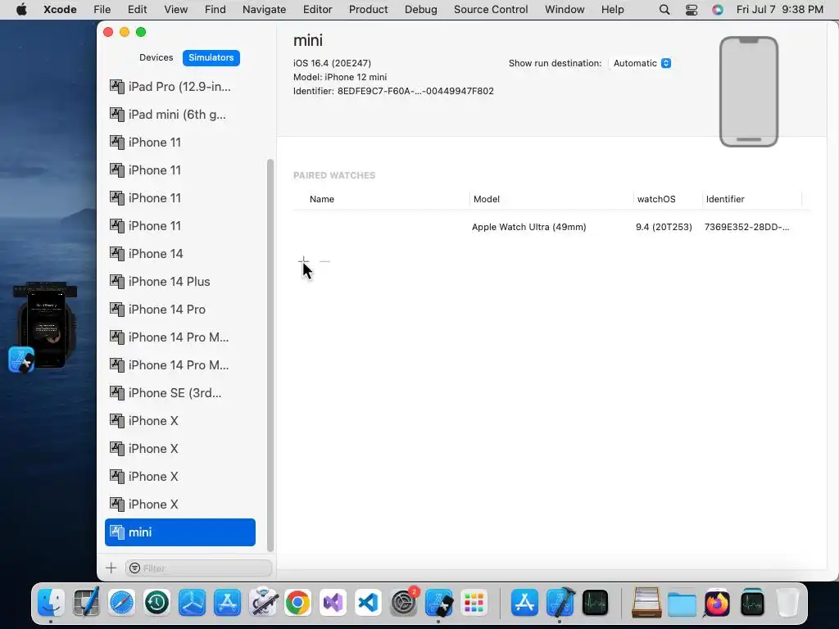Click the simulator Identifier 8EDFE9C7 text

pyautogui.click(x=393, y=91)
